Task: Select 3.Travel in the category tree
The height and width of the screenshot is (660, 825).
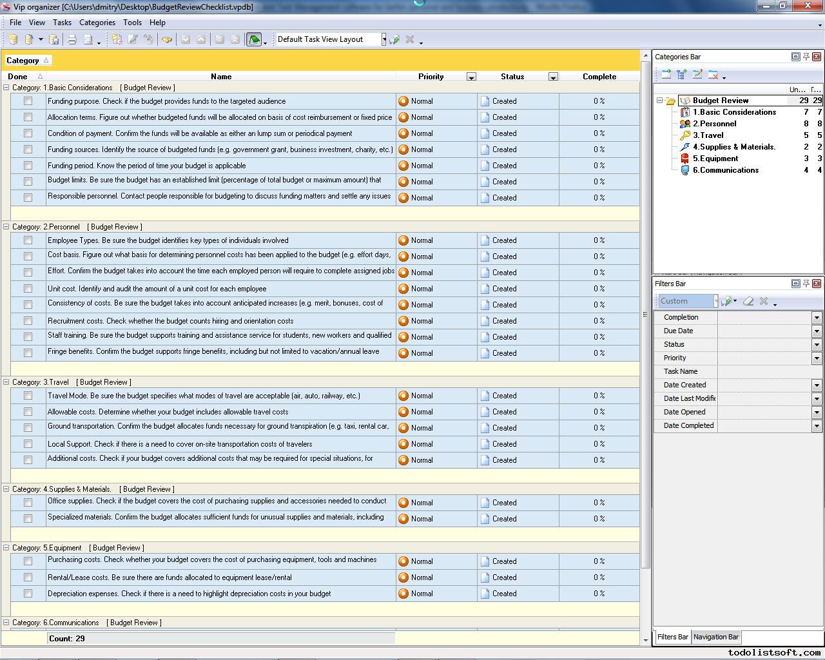Action: (708, 135)
